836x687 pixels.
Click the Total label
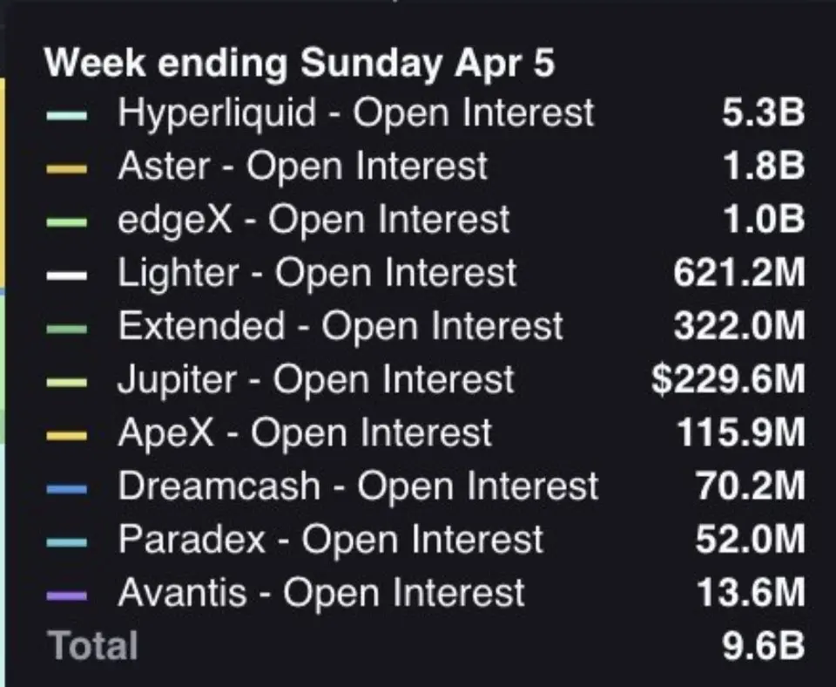pos(93,645)
